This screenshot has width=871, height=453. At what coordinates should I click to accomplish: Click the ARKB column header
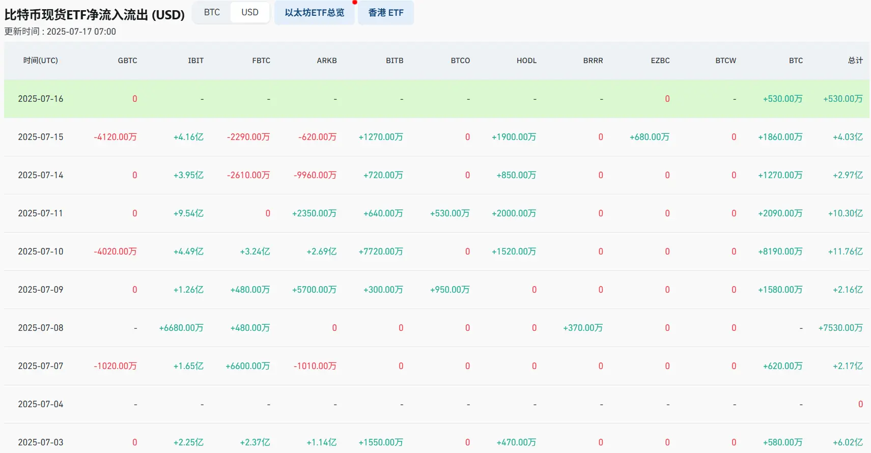(327, 61)
